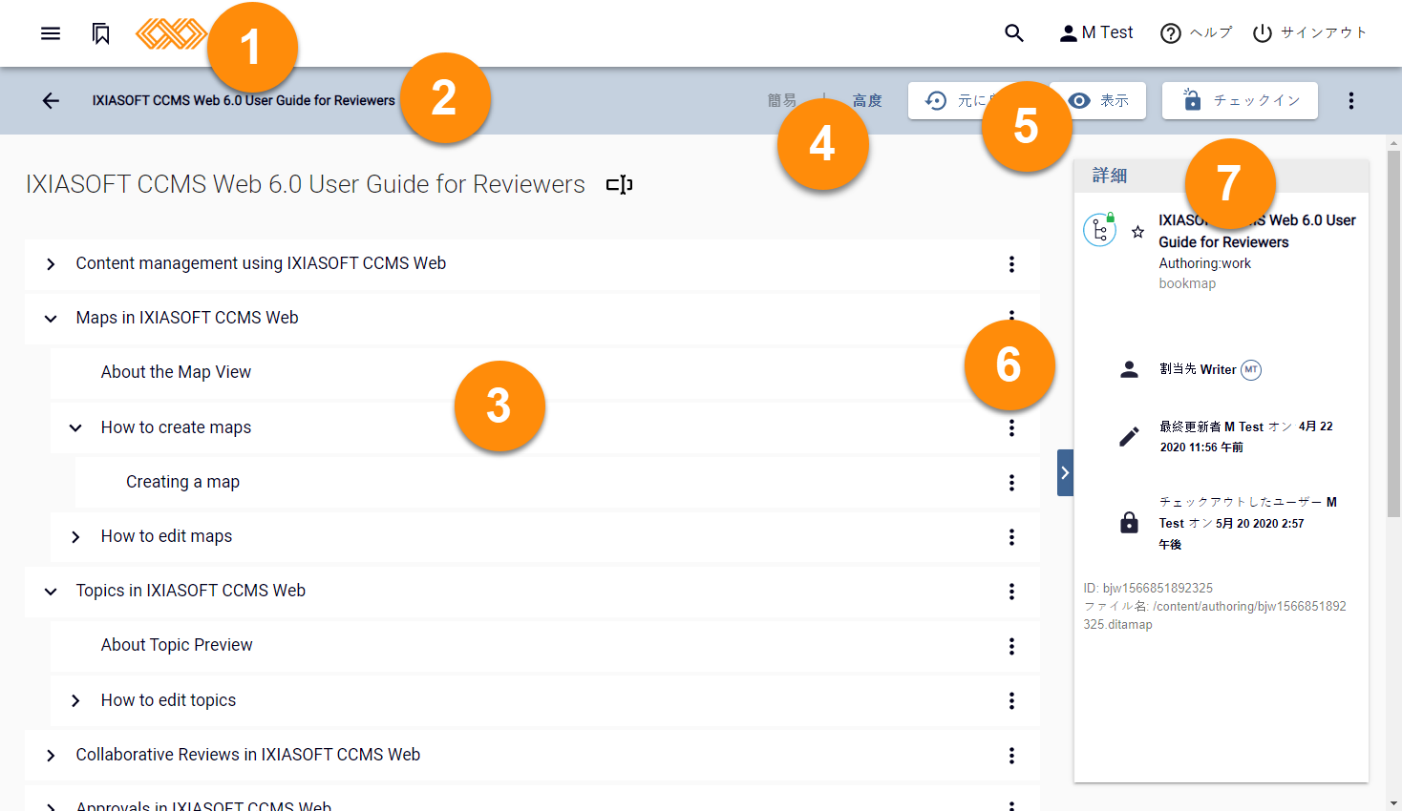Open options menu for How to create maps
This screenshot has height=811, width=1402.
tap(1011, 428)
